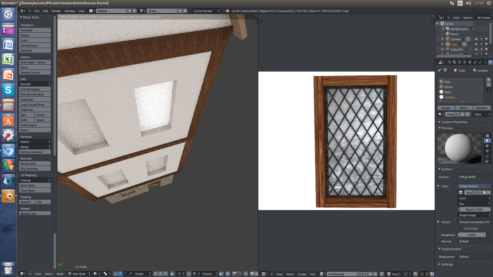Click the Assign material button
Screen dimensions: 493x277
coord(446,108)
